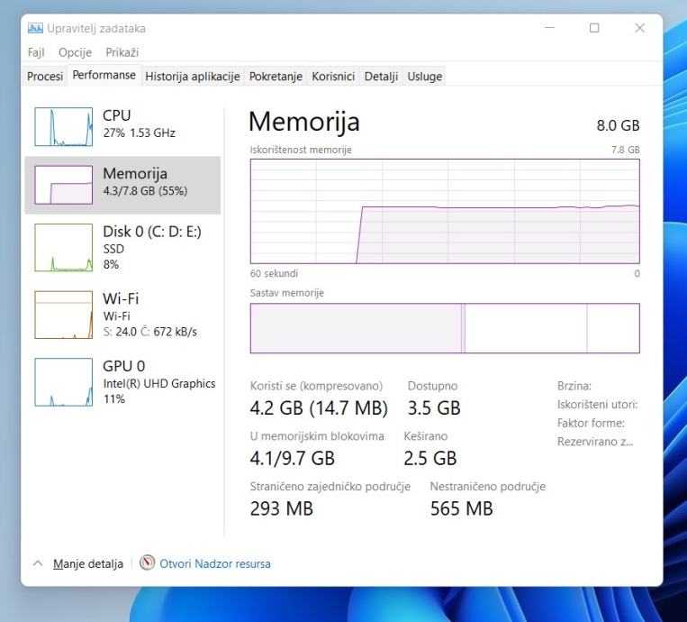Click the Resource Monitor icon at bottom
This screenshot has width=687, height=622.
click(148, 563)
